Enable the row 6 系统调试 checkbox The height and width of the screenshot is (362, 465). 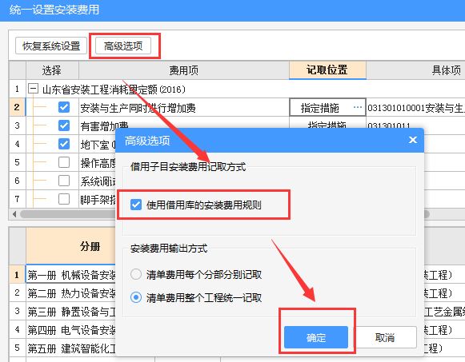point(64,181)
